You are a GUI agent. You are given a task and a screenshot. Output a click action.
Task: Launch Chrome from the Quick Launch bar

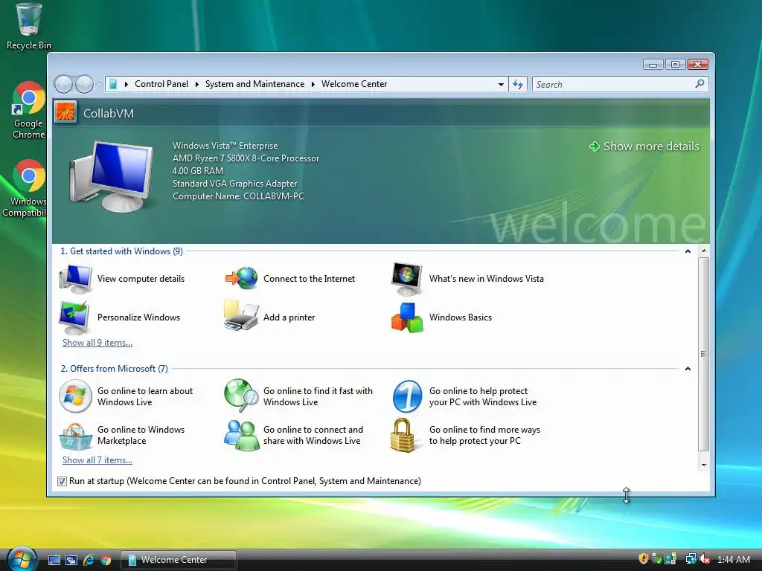(x=106, y=560)
